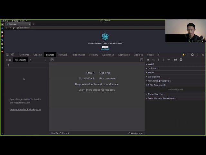This screenshot has width=206, height=155.
Task: Switch to the Elements tab
Action: [24, 55]
